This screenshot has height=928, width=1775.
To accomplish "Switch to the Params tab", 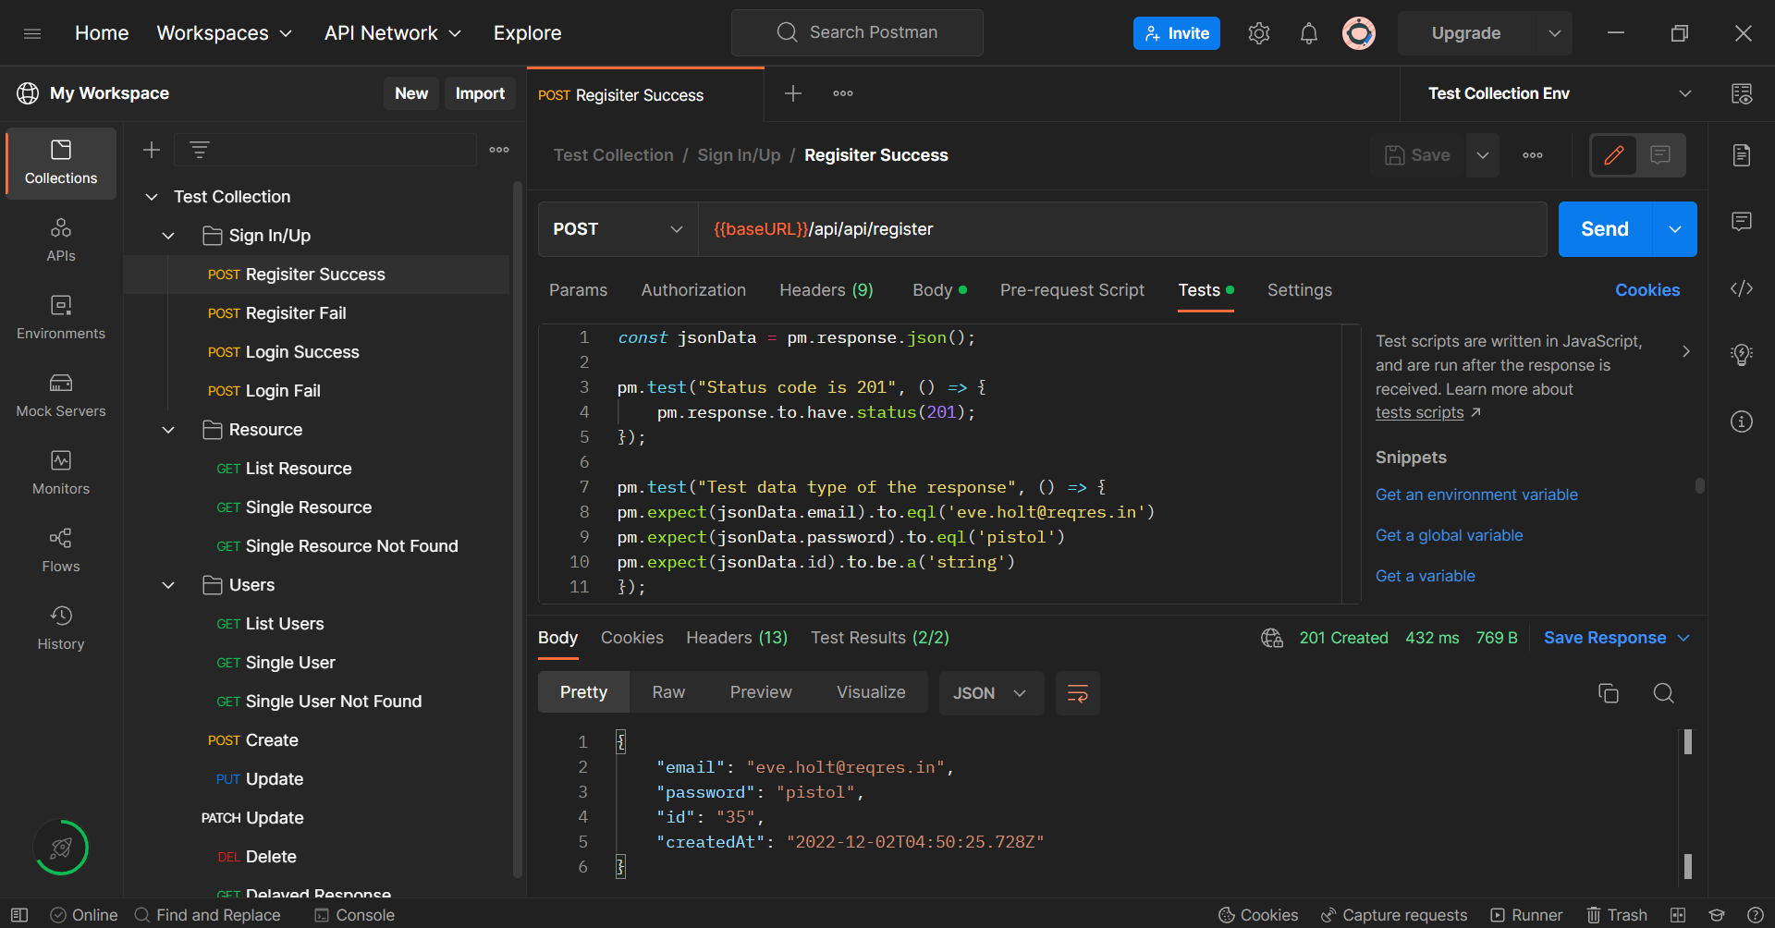I will click(578, 290).
